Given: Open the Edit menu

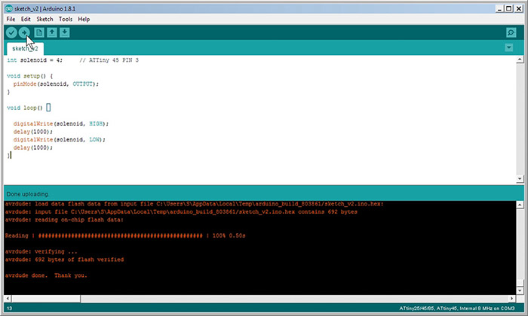Looking at the screenshot, I should (26, 19).
